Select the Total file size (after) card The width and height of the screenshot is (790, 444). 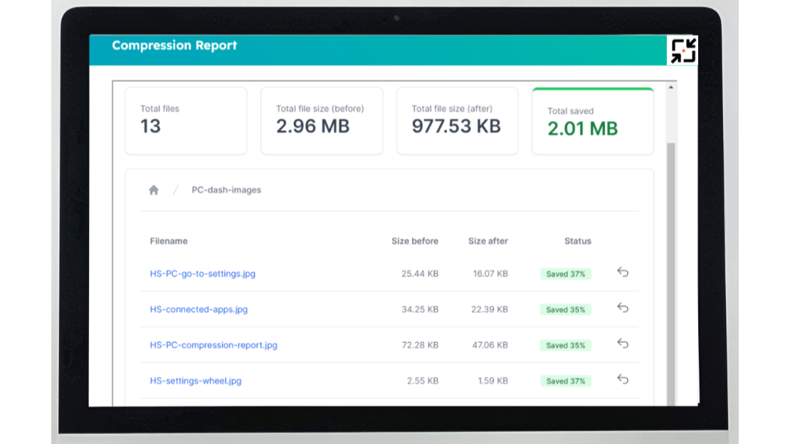click(457, 121)
